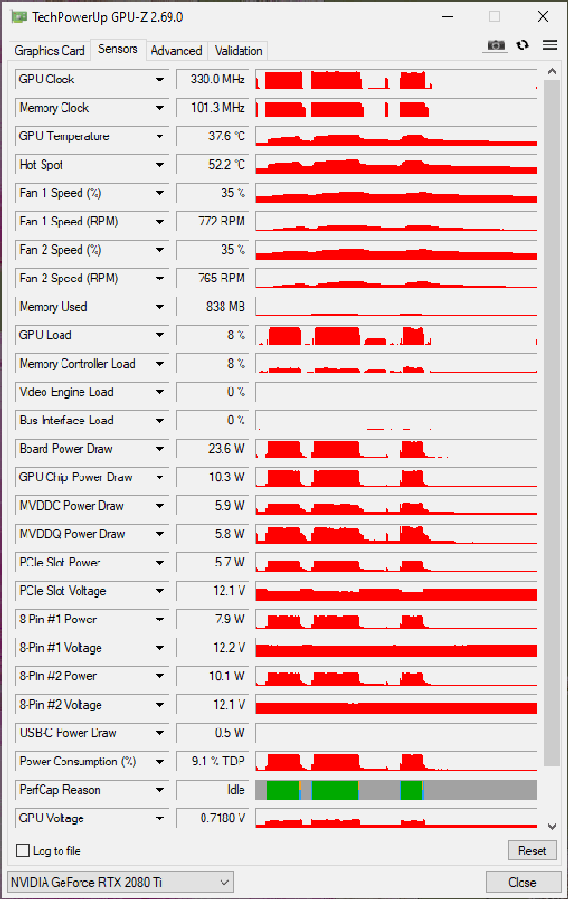Click the Fan 1 Speed value 772 RPM
Viewport: 568px width, 899px height.
[x=222, y=222]
